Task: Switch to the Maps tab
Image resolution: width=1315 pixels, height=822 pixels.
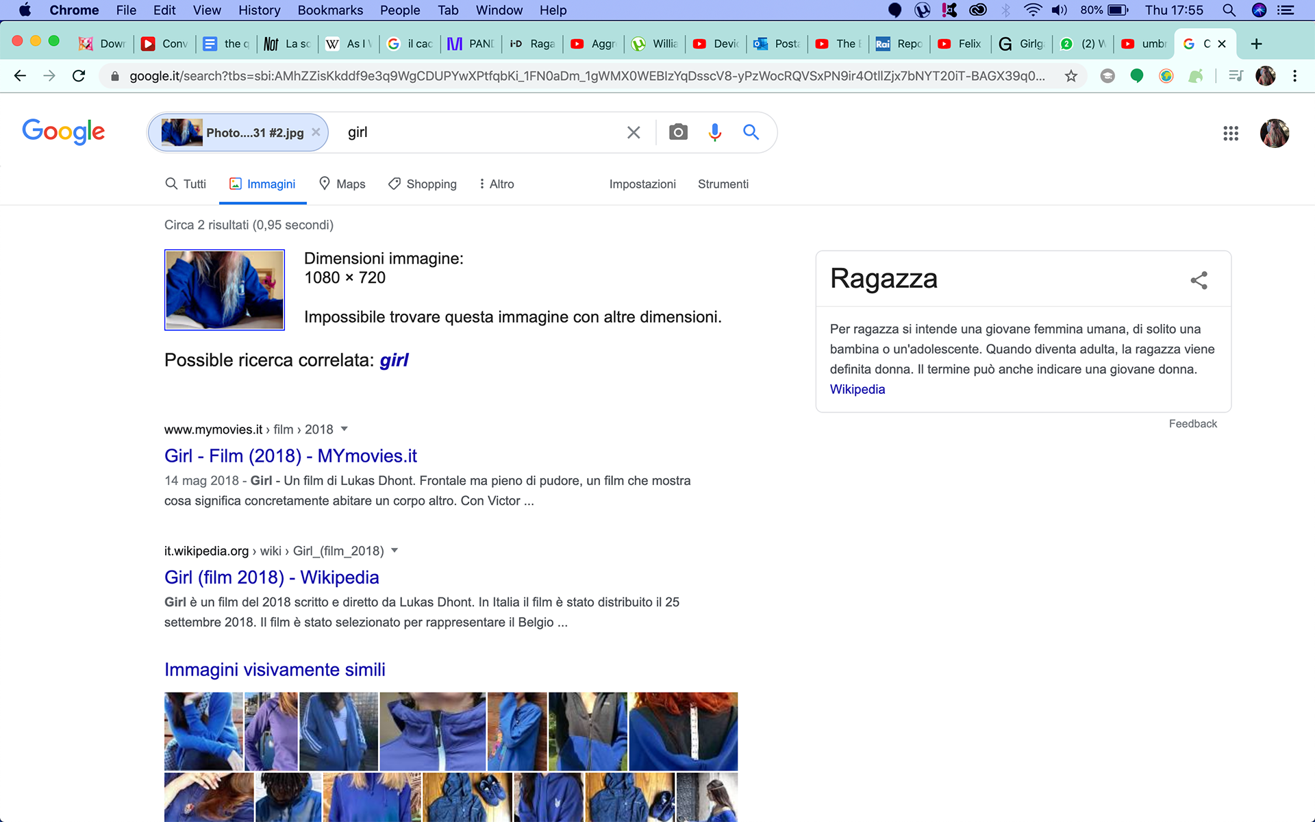Action: [x=342, y=184]
